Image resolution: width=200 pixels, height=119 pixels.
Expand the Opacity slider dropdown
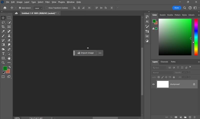[x=189, y=72]
